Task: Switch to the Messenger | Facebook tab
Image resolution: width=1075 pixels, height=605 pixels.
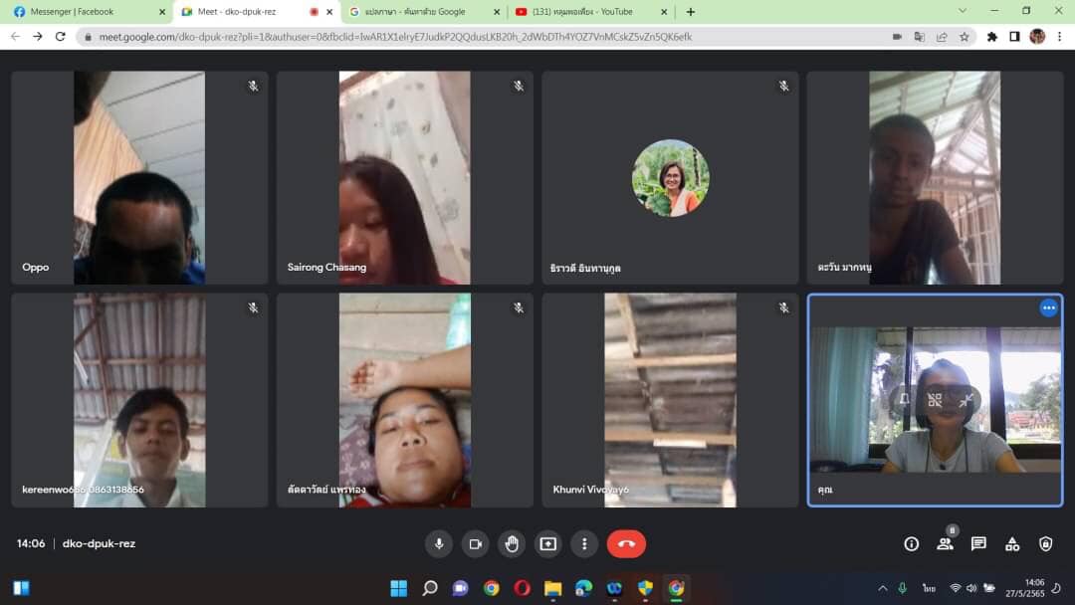Action: click(x=85, y=12)
